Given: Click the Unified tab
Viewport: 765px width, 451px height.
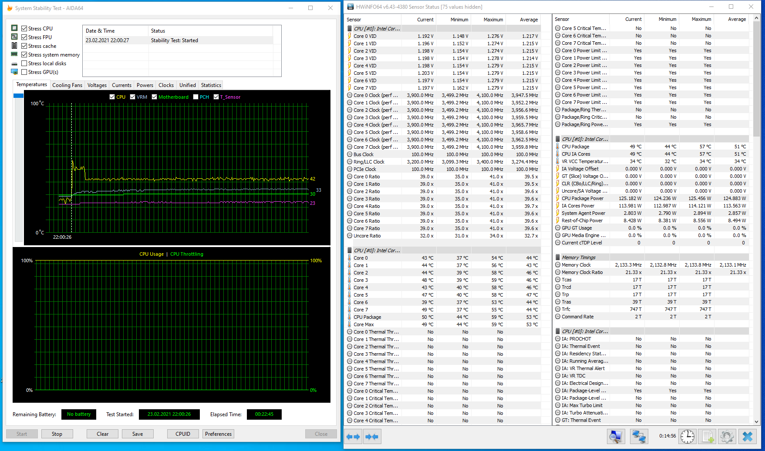Looking at the screenshot, I should click(x=188, y=85).
